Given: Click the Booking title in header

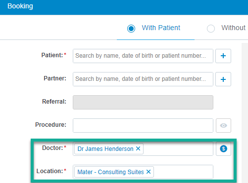Looking at the screenshot, I should pos(20,6).
